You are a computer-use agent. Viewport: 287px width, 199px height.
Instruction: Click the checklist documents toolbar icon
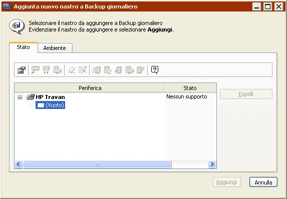click(97, 70)
